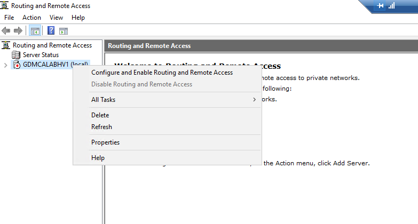Screen dimensions: 418x224
Task: Click the Server Status icon in tree
Action: (x=16, y=55)
